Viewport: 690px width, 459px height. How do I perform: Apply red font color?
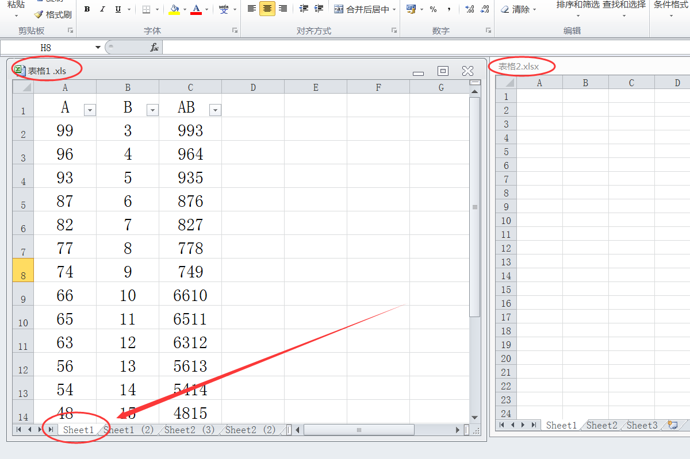tap(196, 9)
